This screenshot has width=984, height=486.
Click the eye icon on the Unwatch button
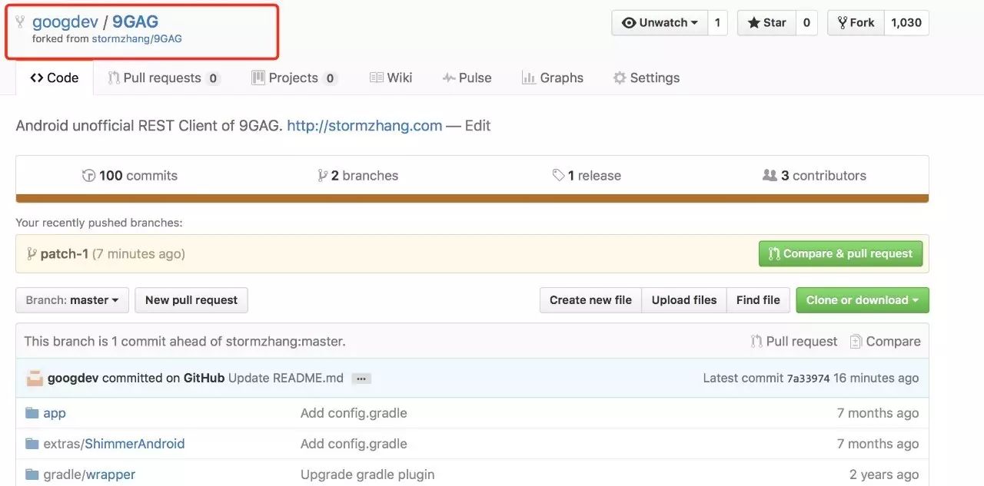click(x=629, y=23)
